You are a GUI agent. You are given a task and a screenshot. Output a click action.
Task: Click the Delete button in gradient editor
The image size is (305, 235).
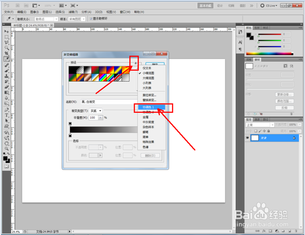[150, 156]
